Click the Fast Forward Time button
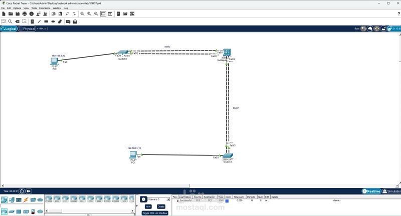This screenshot has width=401, height=216. [29, 191]
